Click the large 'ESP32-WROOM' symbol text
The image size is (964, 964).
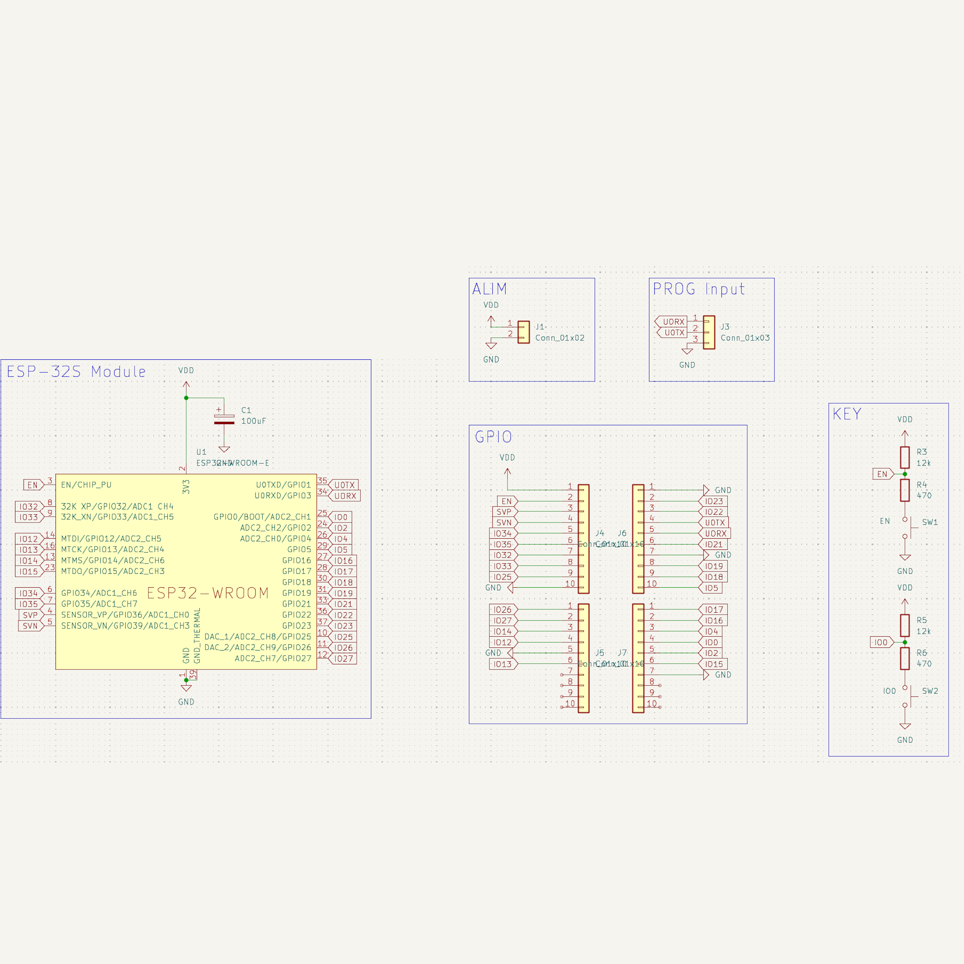(208, 593)
